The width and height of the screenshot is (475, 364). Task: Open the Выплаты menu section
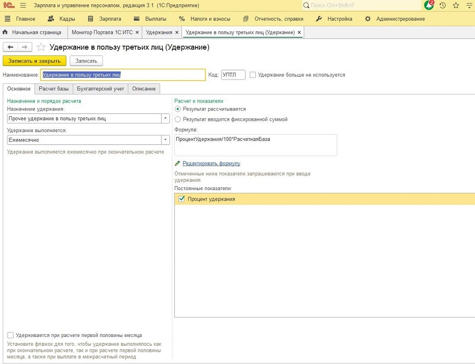156,19
